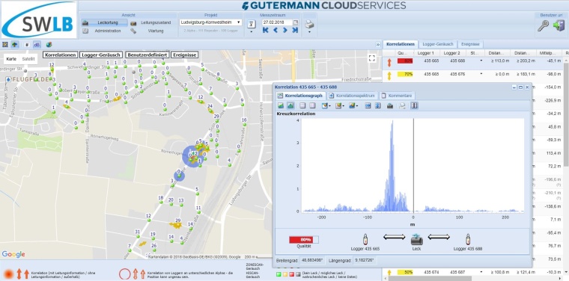This screenshot has height=281, width=569.
Task: Expand the printer options arrow
Action: point(309,32)
